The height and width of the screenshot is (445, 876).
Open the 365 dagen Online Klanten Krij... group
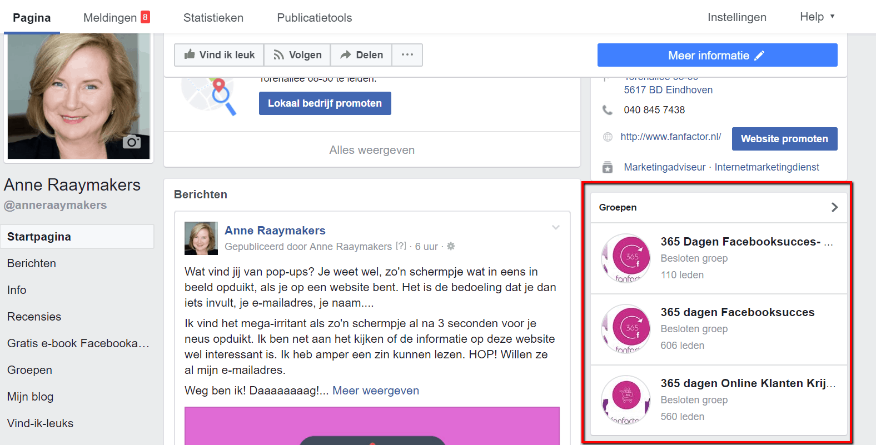[x=748, y=383]
